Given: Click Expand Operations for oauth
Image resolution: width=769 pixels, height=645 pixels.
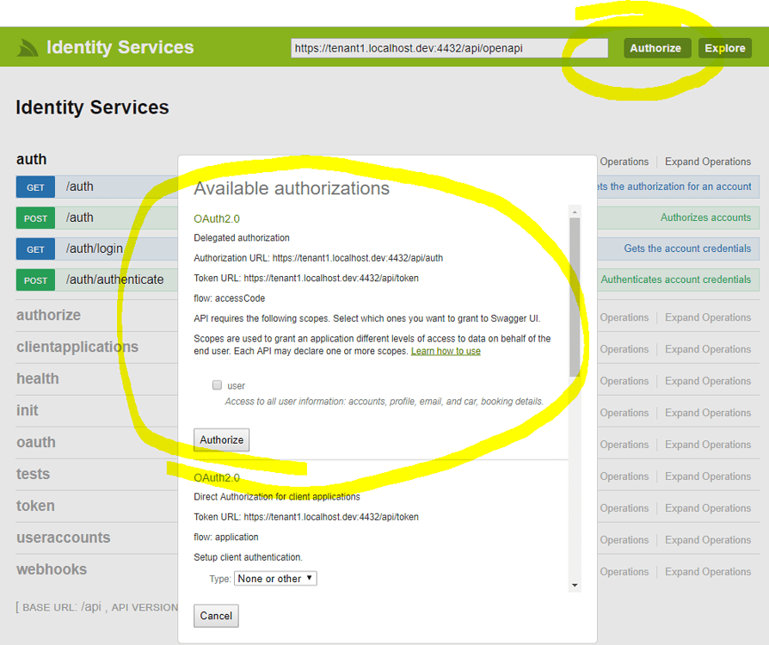Looking at the screenshot, I should point(708,445).
